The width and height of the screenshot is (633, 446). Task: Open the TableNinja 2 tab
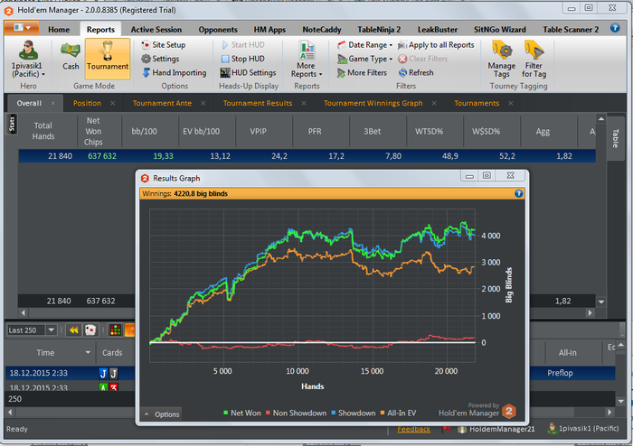point(379,30)
